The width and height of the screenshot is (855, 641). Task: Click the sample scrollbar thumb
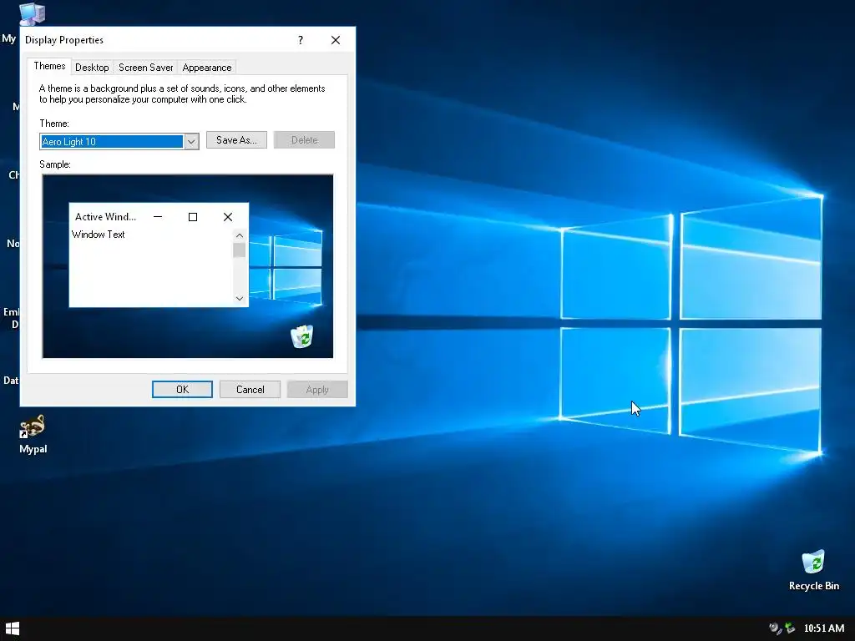tap(240, 250)
